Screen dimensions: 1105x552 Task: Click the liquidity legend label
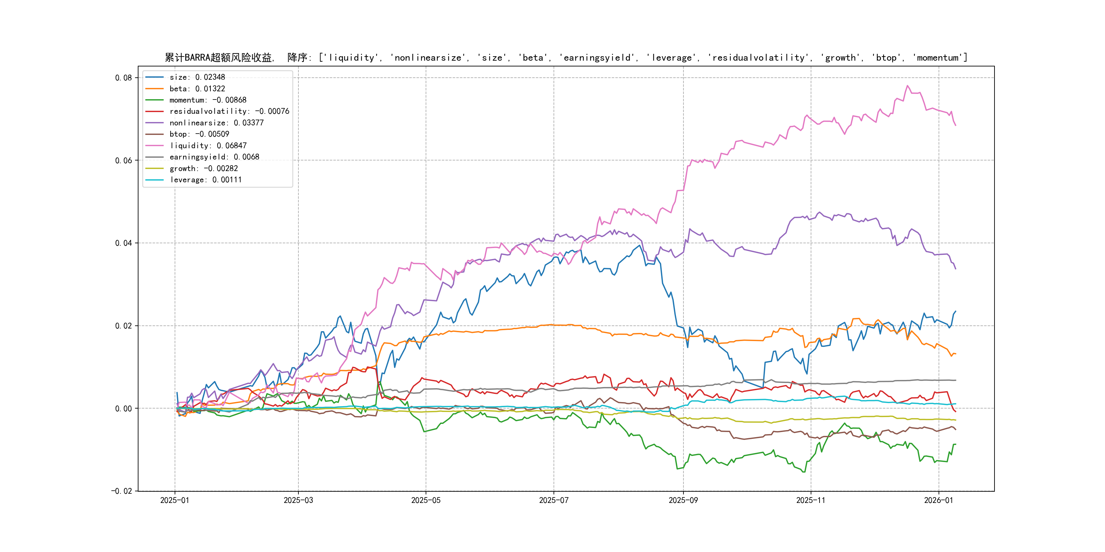[x=208, y=146]
